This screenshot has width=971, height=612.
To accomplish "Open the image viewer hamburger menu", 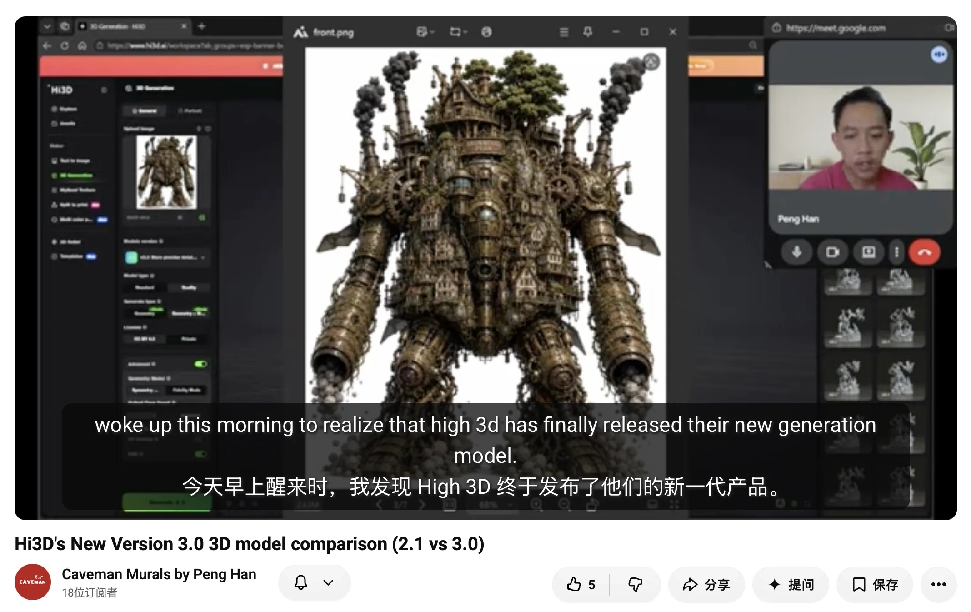I will (x=564, y=32).
